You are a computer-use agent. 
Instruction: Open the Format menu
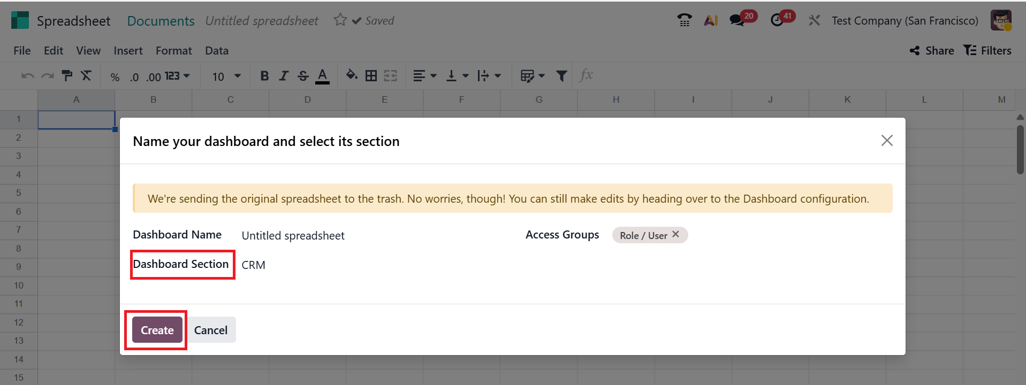coord(173,51)
